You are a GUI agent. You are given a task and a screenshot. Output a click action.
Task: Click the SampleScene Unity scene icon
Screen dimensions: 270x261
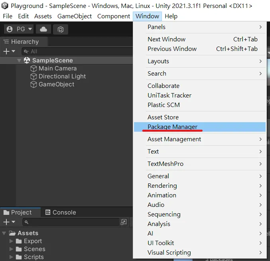pyautogui.click(x=27, y=60)
